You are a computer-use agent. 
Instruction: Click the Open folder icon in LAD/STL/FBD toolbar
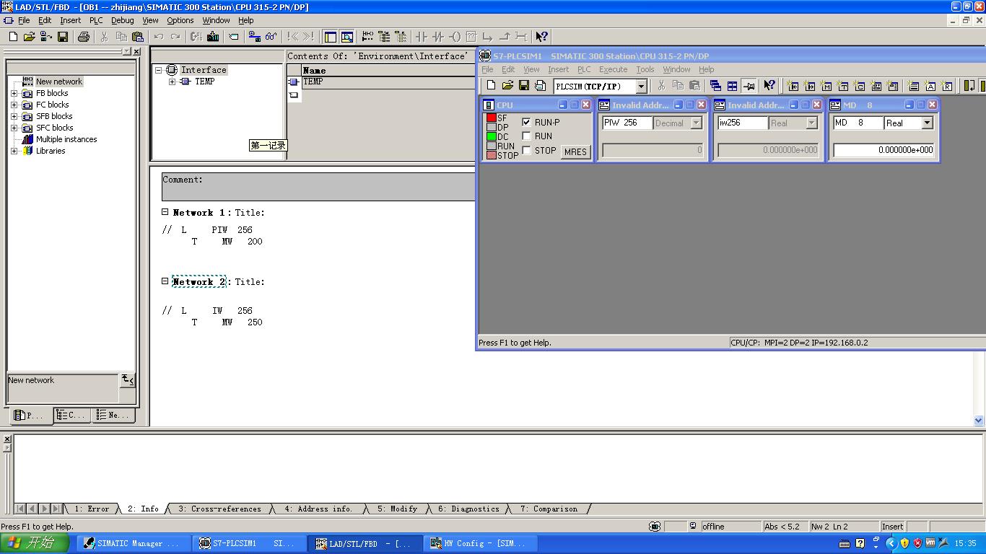tap(30, 37)
